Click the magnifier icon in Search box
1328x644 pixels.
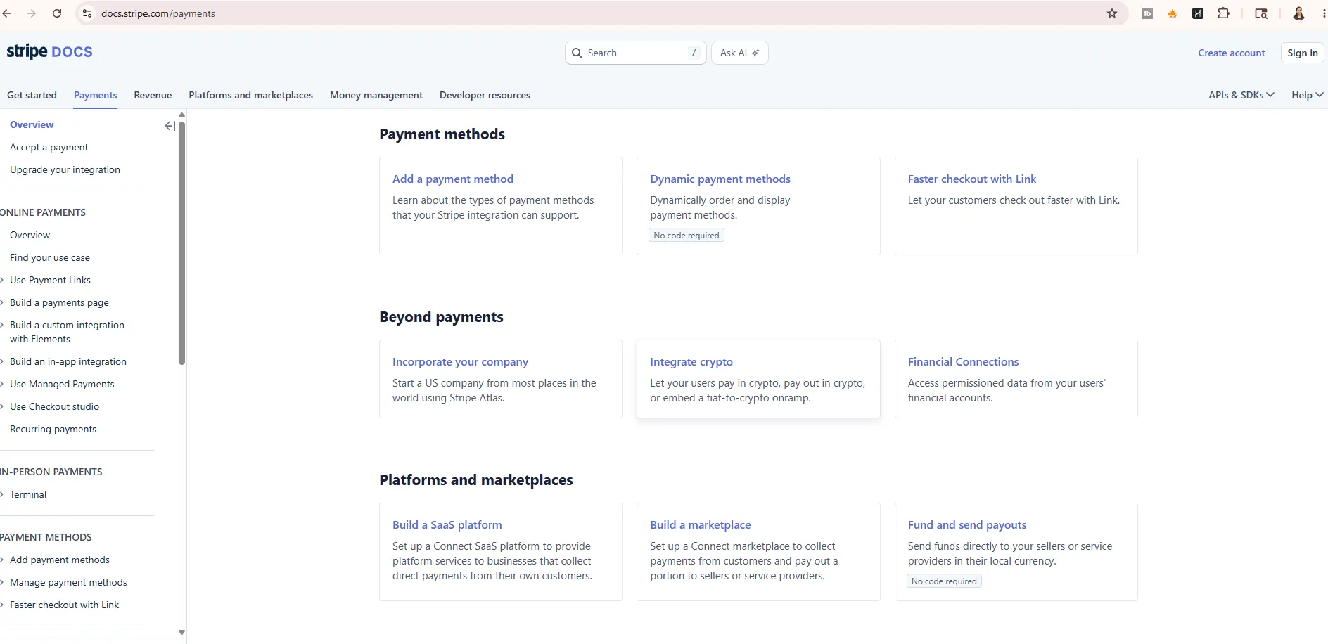coord(577,53)
